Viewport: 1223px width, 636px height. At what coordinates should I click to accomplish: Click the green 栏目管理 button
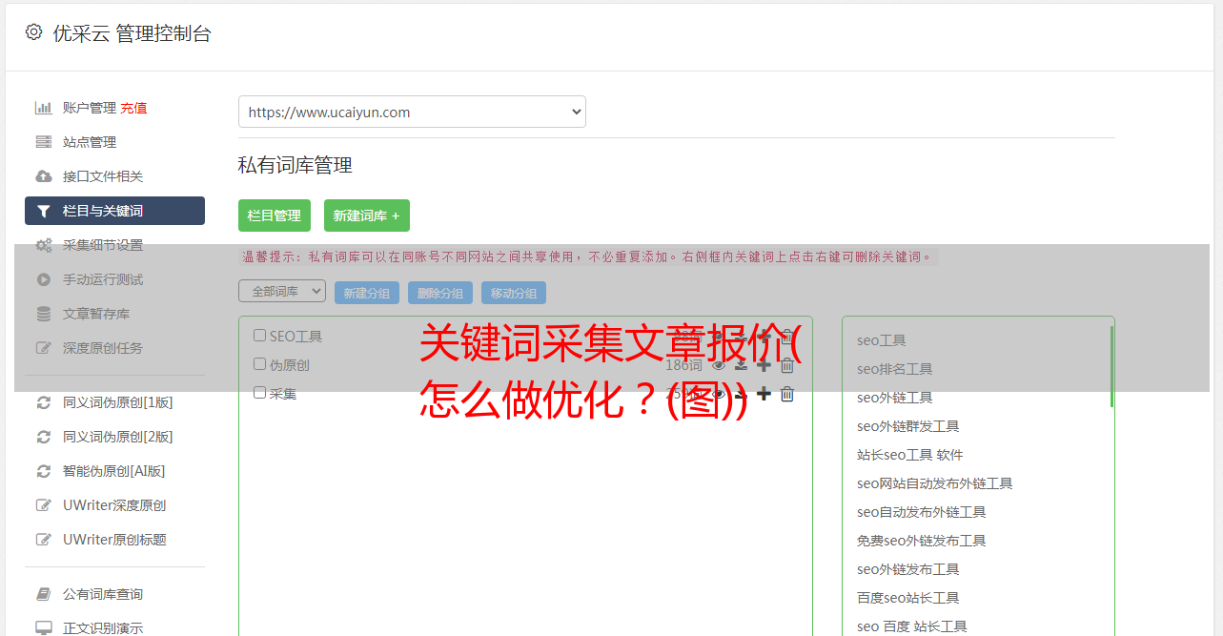coord(275,215)
